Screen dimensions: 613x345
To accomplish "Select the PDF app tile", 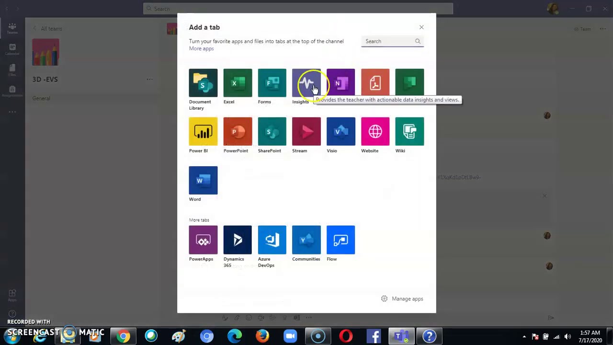I will click(375, 83).
